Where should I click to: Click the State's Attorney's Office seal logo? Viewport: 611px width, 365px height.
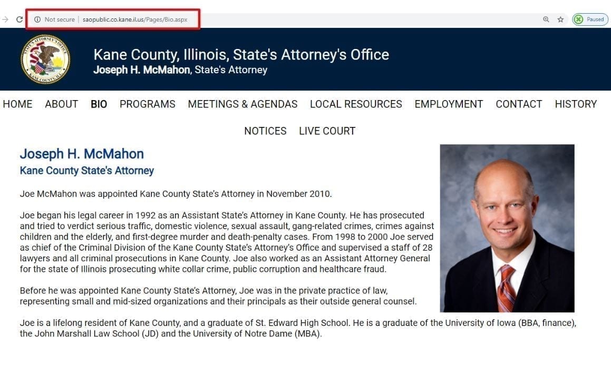tap(45, 59)
